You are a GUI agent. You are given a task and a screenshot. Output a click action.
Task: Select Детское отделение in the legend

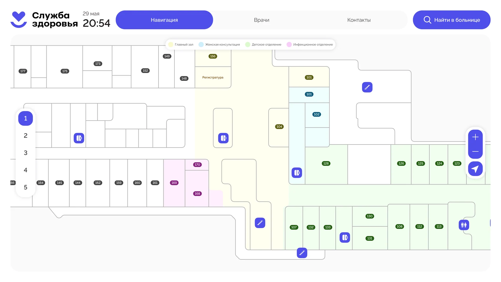[263, 44]
